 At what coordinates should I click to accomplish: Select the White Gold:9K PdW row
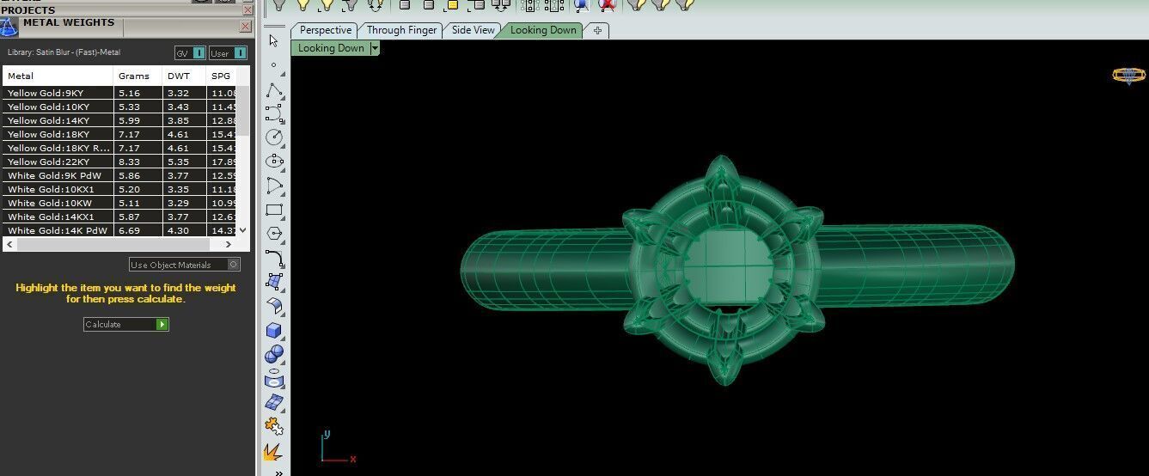click(119, 175)
